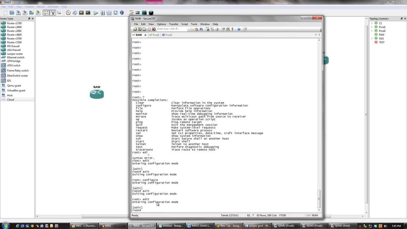The image size is (407, 229).
Task: Toggle show interface labels in GNS3 toolbar
Action: [46, 13]
